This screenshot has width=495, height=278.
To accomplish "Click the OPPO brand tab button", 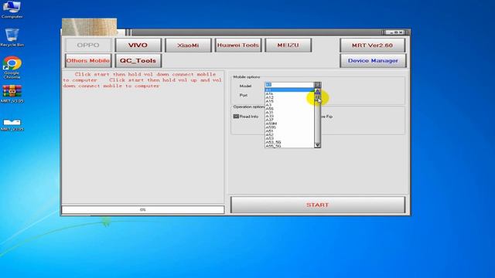I will coord(88,45).
